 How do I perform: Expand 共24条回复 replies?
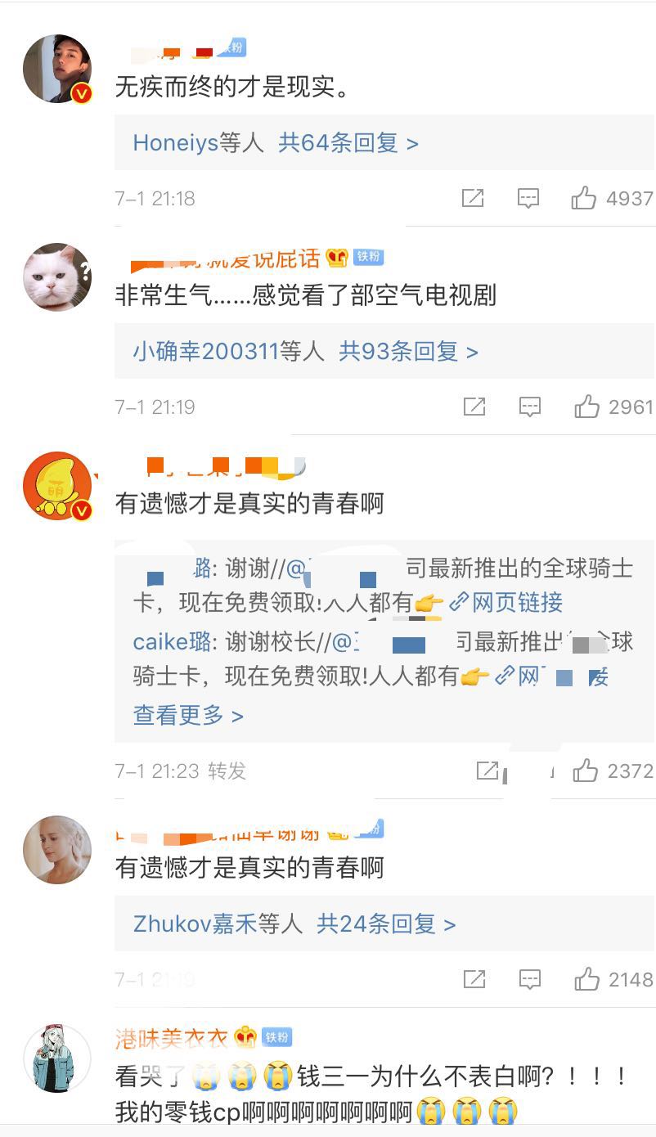pyautogui.click(x=386, y=924)
